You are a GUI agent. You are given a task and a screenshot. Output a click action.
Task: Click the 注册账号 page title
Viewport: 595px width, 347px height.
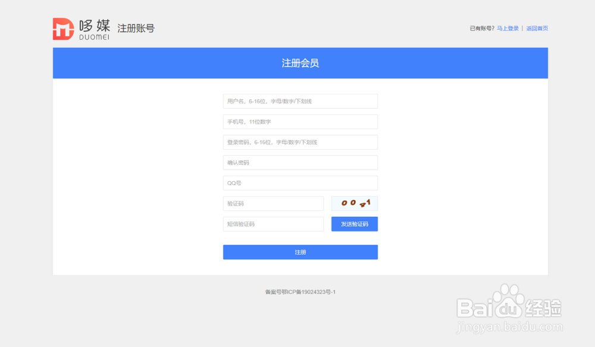point(136,27)
